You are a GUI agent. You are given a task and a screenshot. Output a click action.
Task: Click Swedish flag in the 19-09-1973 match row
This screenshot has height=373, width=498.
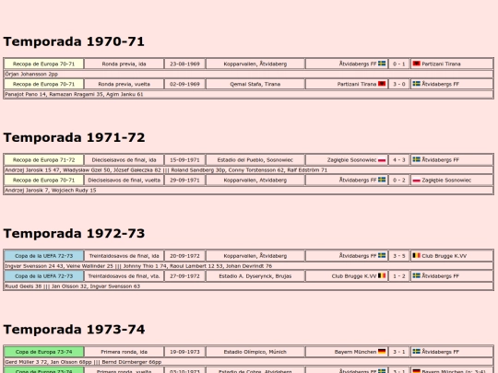(x=416, y=352)
